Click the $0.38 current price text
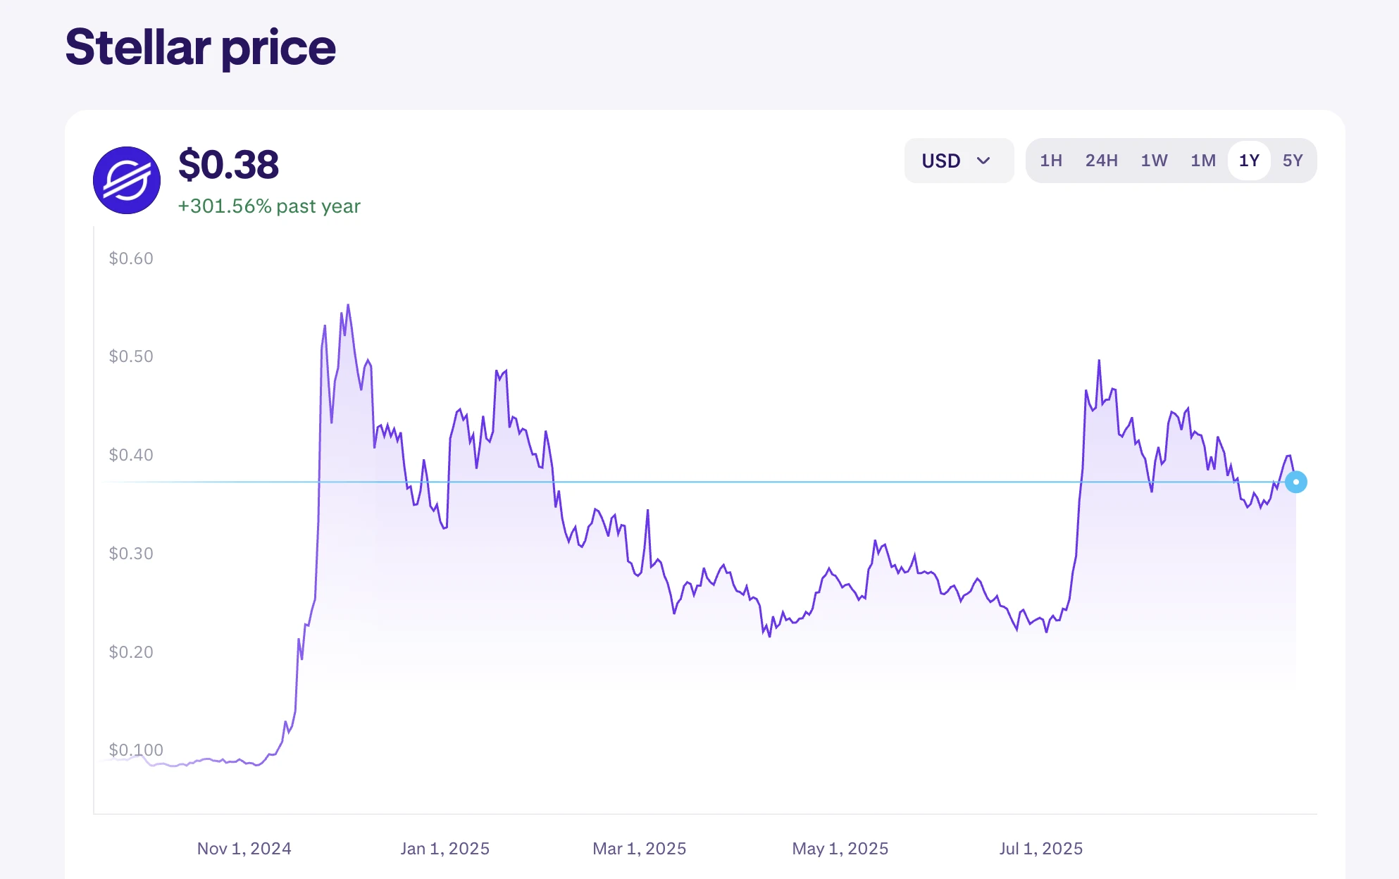This screenshot has width=1399, height=879. (229, 165)
